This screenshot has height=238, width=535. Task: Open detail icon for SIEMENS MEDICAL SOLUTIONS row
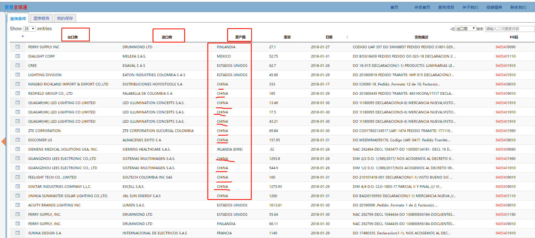(18, 149)
